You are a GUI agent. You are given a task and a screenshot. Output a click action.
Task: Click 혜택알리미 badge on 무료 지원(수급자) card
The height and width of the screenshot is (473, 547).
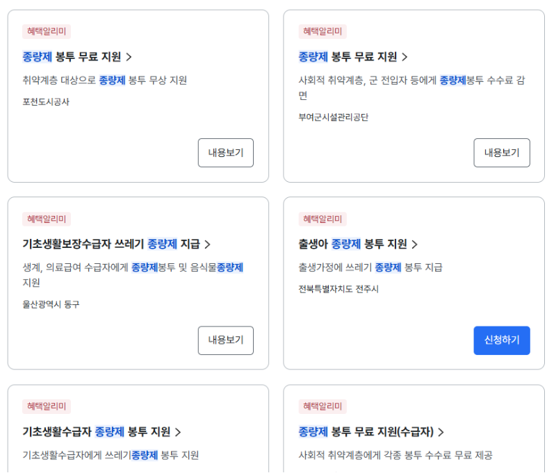pos(323,406)
